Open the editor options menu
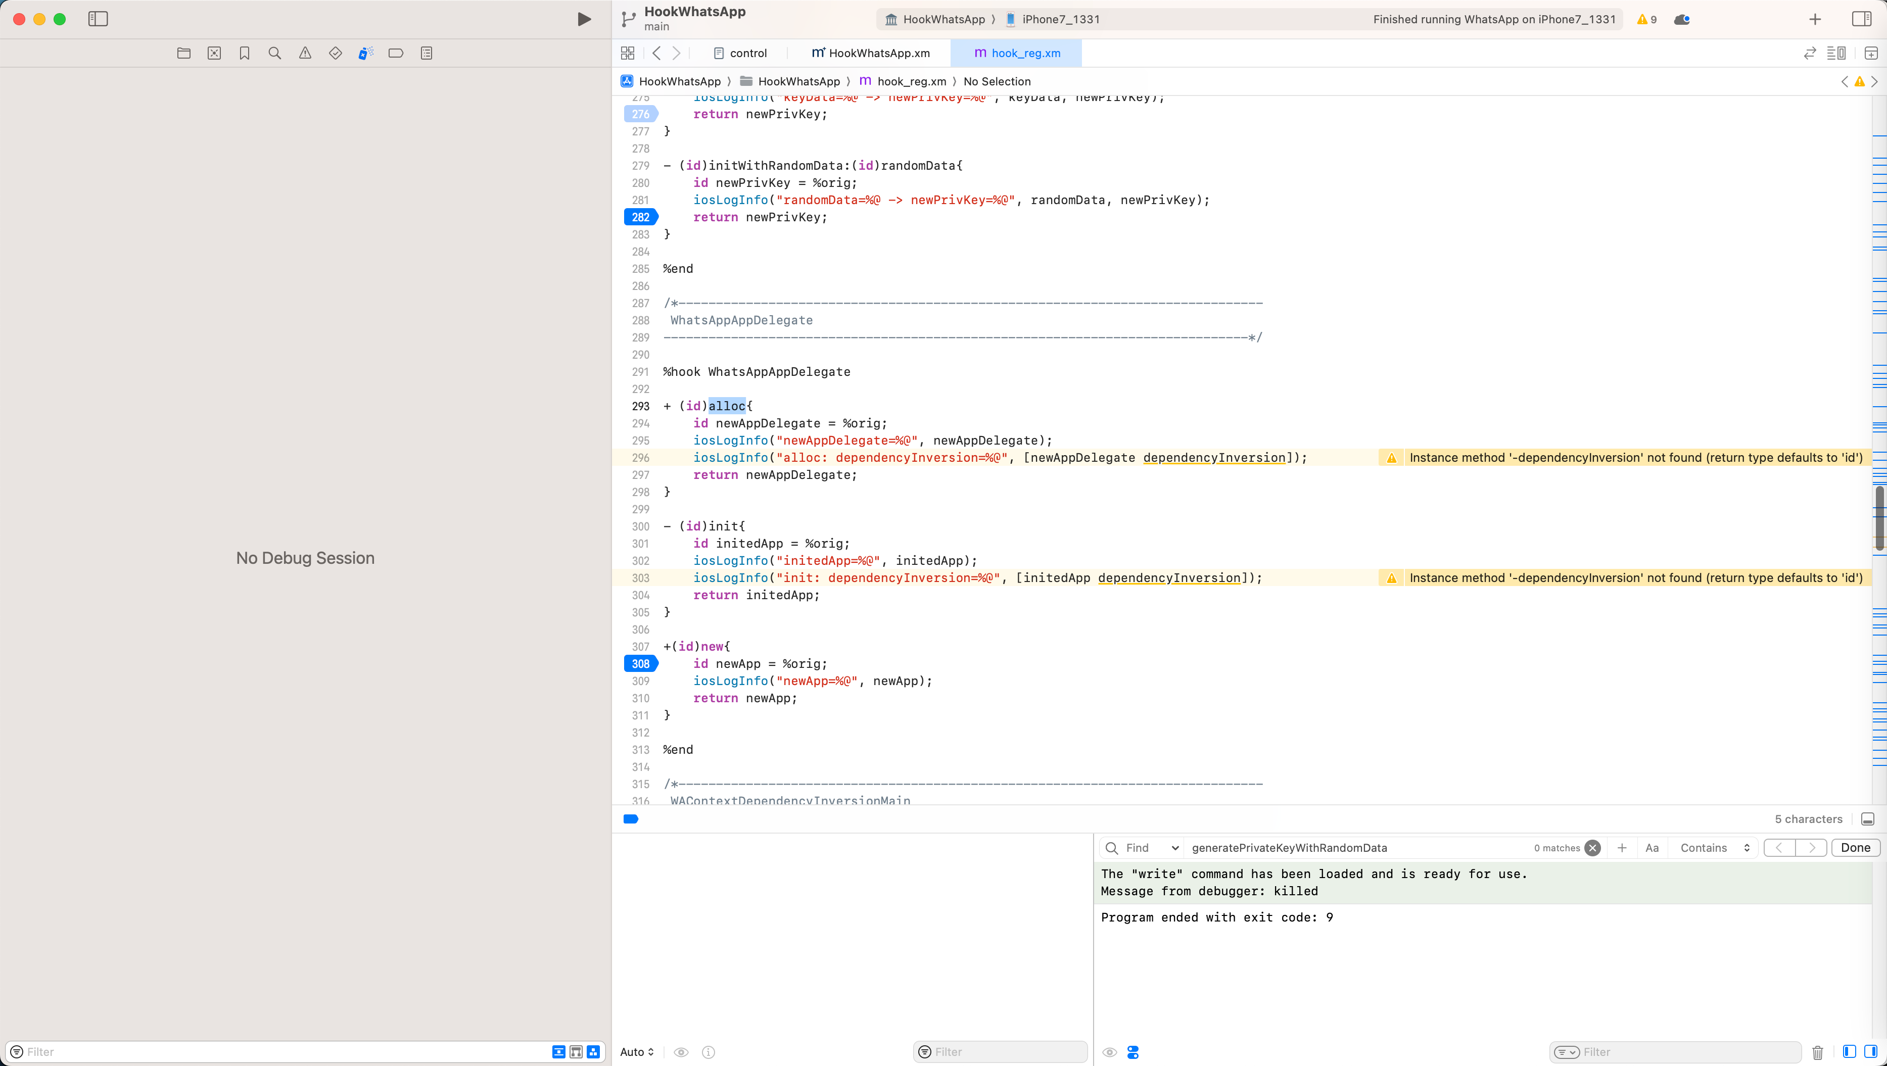Image resolution: width=1887 pixels, height=1066 pixels. (1836, 53)
